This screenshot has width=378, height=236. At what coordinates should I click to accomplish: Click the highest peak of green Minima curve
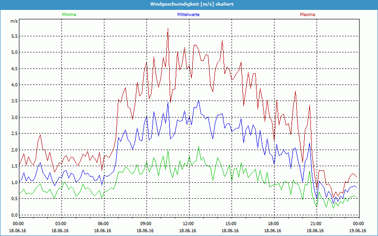(x=198, y=146)
